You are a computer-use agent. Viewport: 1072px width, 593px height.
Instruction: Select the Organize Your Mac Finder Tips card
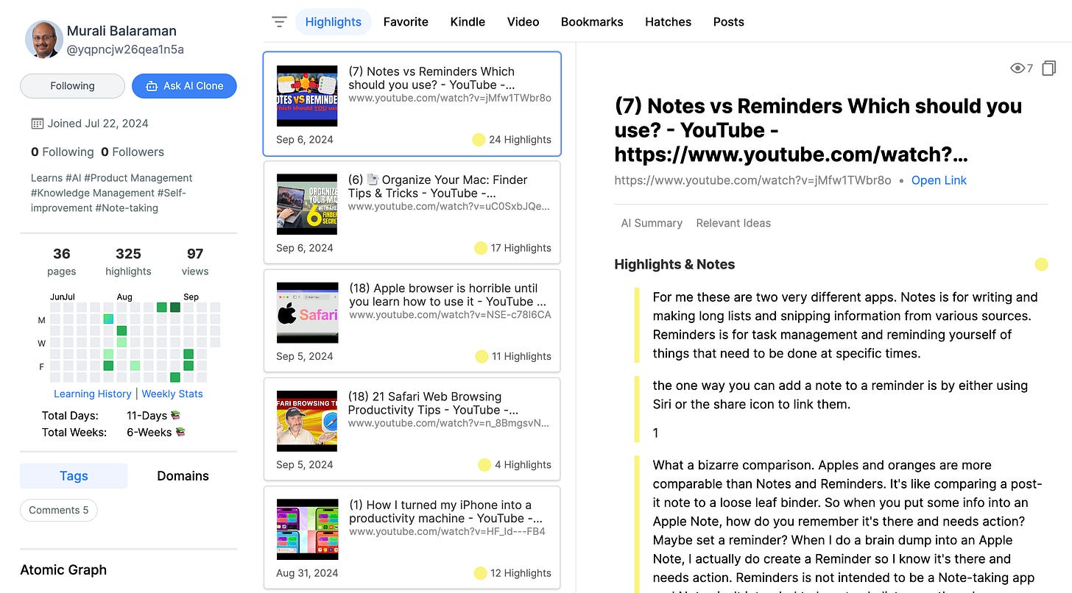coord(412,214)
